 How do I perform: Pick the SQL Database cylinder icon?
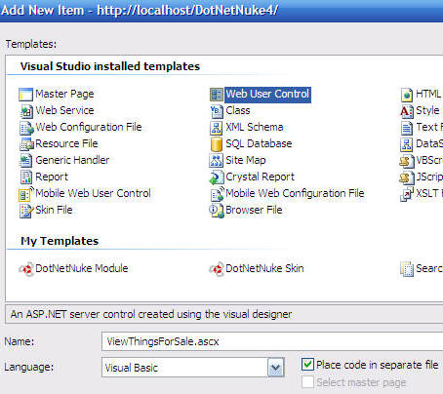(x=217, y=144)
